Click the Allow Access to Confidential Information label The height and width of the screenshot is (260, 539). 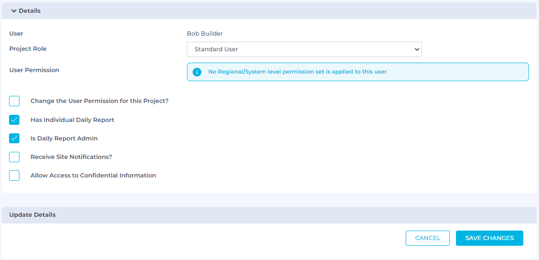[x=93, y=176]
